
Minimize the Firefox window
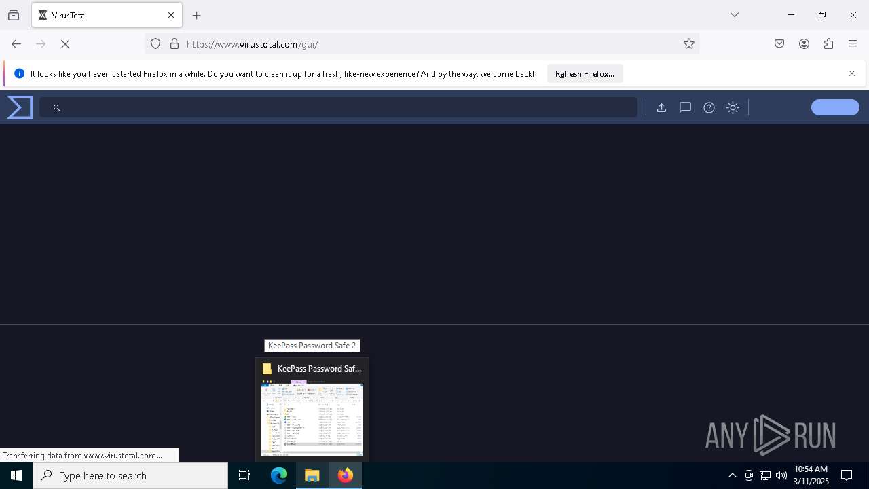coord(791,15)
